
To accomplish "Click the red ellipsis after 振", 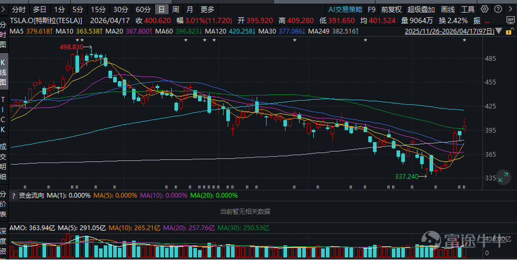I will (488, 22).
